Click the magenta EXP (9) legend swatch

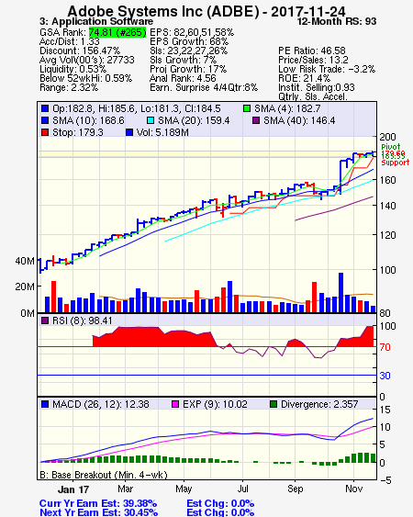coord(175,404)
